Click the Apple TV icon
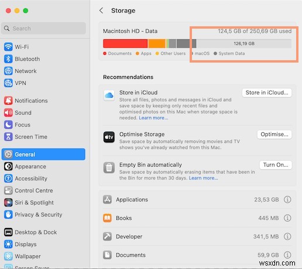Screen dimensions: 302x269 [109, 137]
